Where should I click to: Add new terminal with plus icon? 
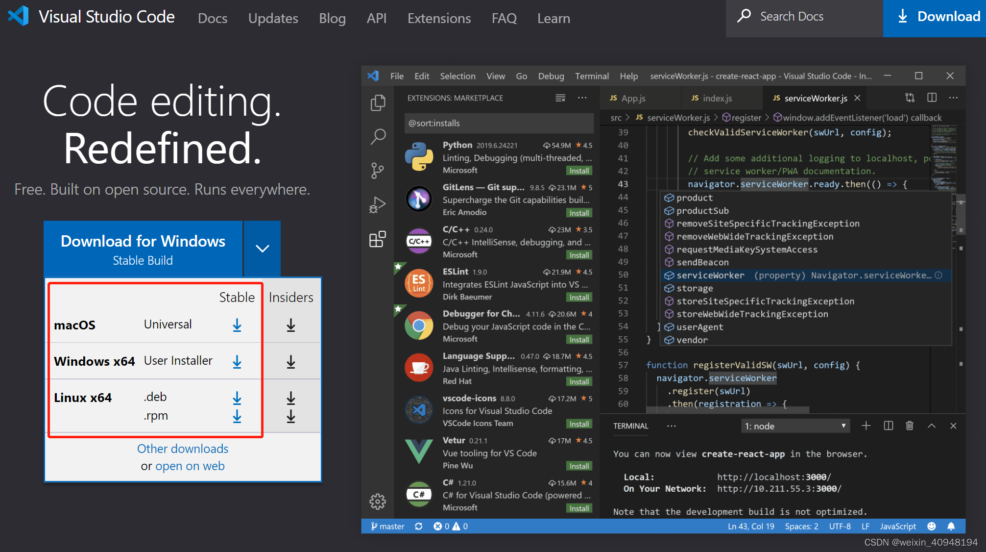(x=866, y=426)
